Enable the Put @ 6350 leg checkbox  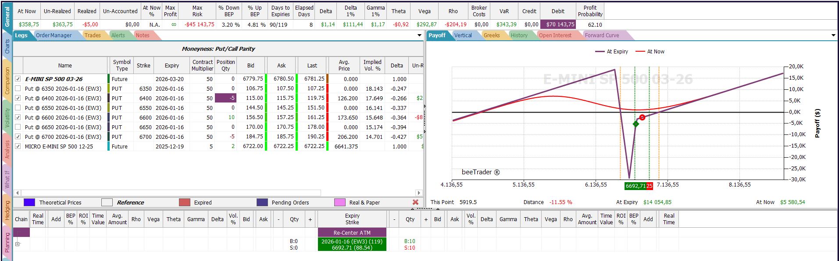click(x=18, y=88)
